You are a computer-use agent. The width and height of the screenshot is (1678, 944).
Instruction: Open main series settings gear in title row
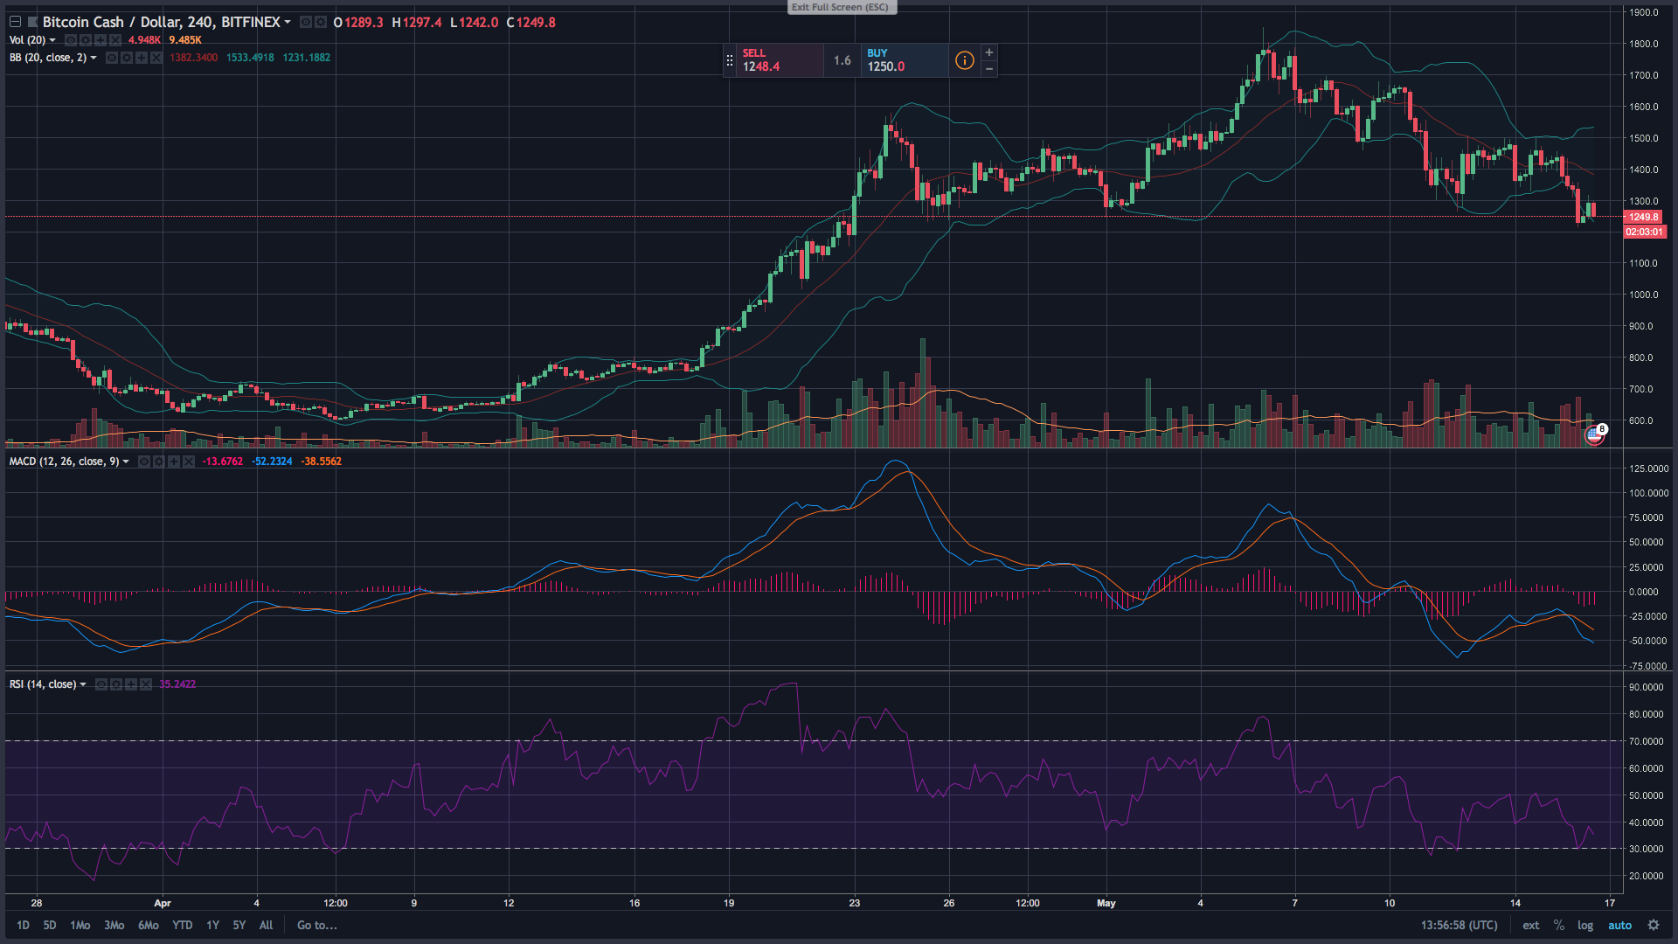321,22
